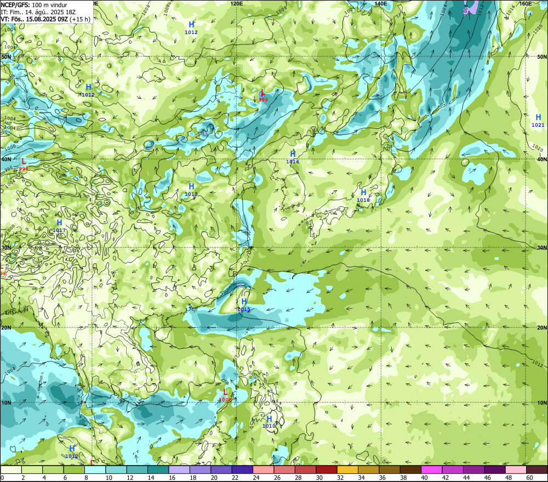
Task: Pick the 6–8 green legend swatch
Action: click(x=74, y=469)
